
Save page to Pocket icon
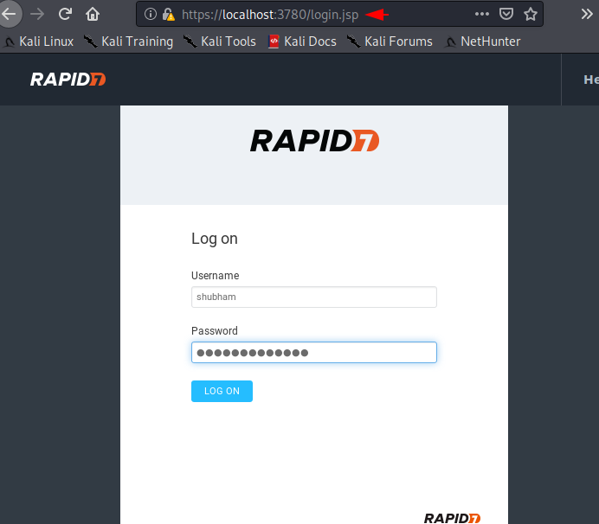(506, 14)
